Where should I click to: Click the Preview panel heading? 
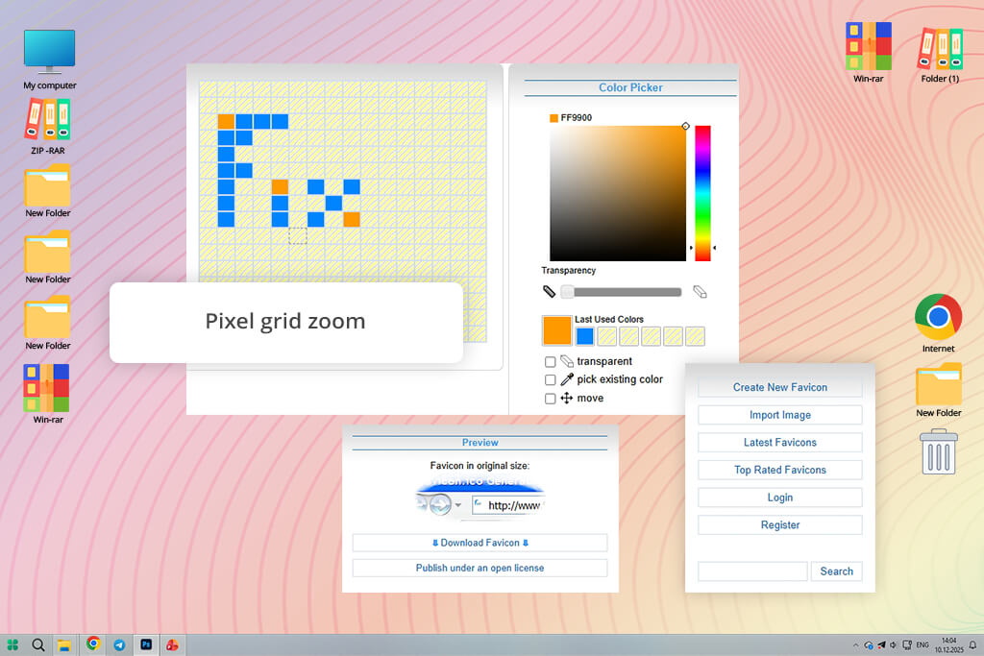tap(480, 443)
